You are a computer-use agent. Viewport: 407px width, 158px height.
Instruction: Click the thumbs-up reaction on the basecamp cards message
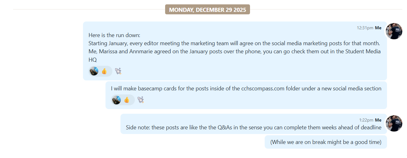[127, 100]
